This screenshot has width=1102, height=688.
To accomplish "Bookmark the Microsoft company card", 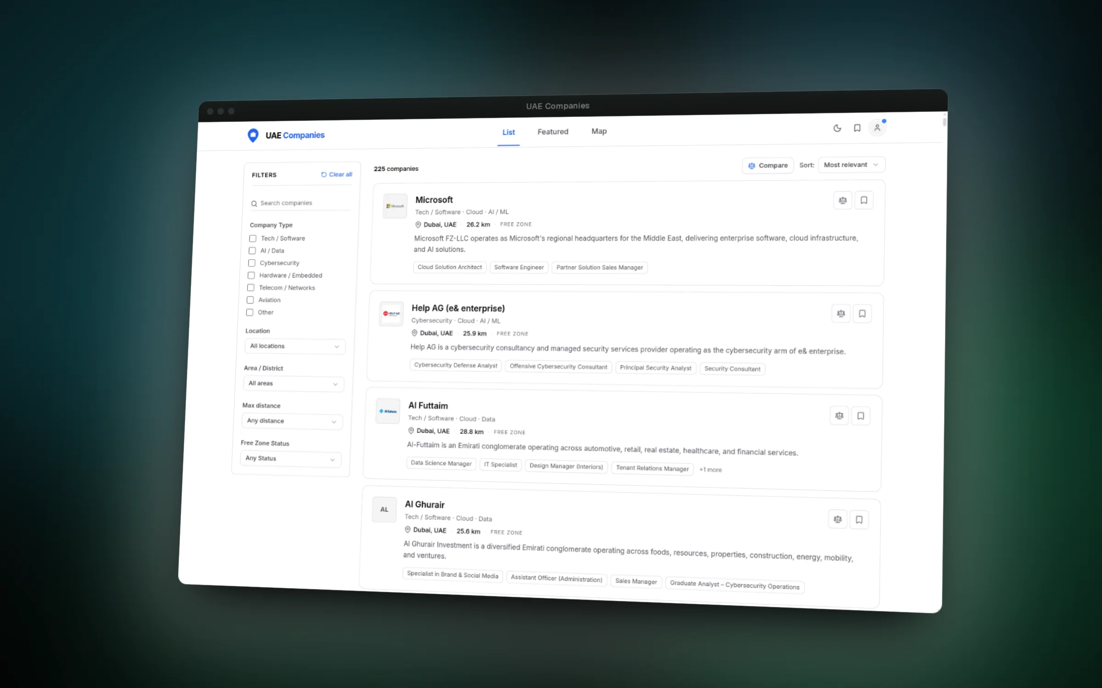I will [864, 200].
